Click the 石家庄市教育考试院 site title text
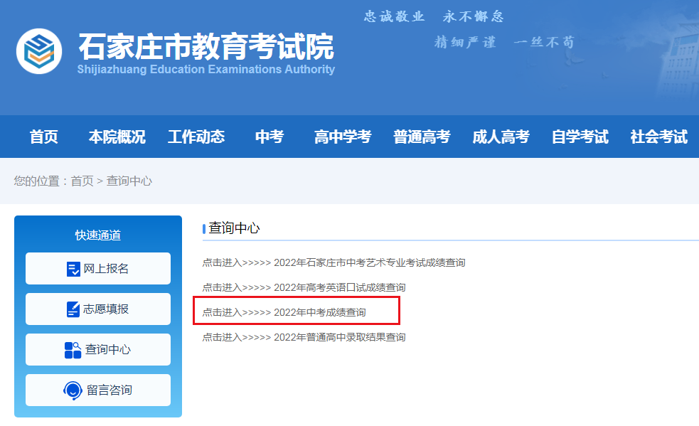 [x=206, y=47]
